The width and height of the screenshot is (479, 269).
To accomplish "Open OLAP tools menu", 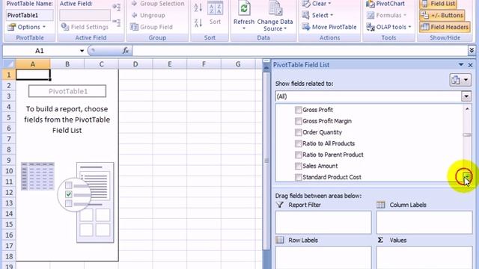I will pos(388,27).
